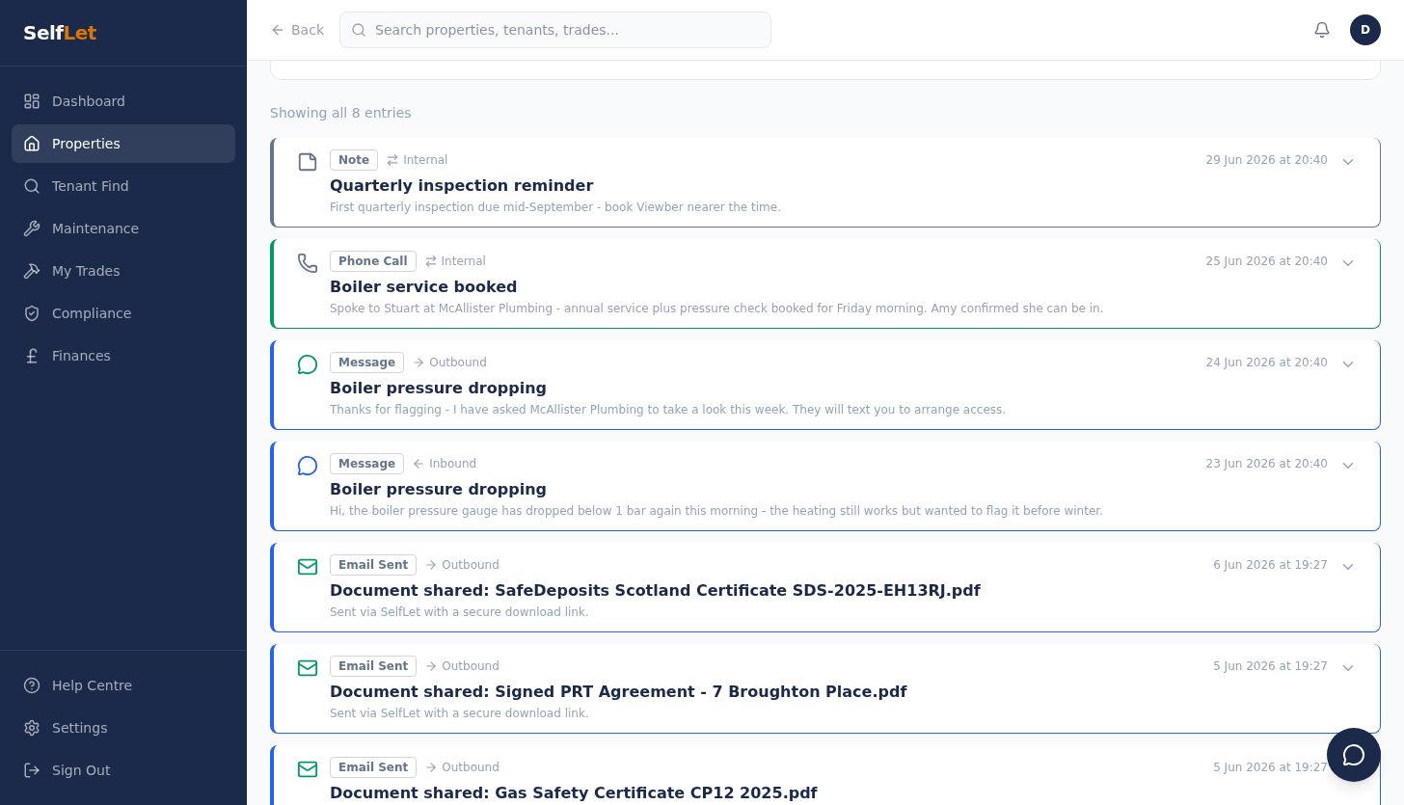Open the Boiler service booked title
The height and width of the screenshot is (805, 1404).
pos(423,286)
